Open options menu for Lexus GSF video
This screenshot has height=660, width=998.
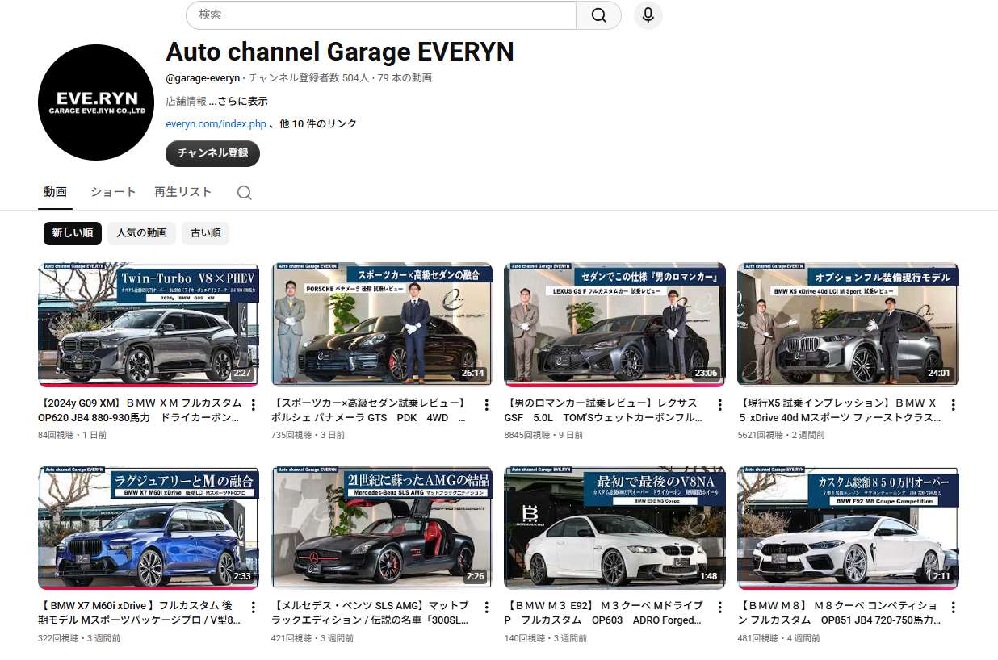719,404
